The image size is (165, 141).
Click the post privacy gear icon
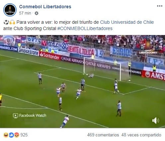coord(37,13)
